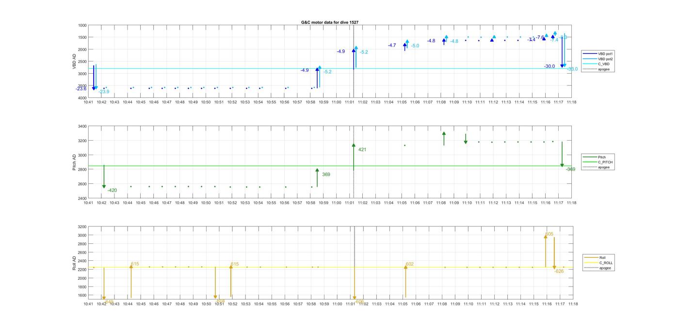This screenshot has height=336, width=679.
Task: Click the '605' label in Roll plot
Action: [549, 234]
